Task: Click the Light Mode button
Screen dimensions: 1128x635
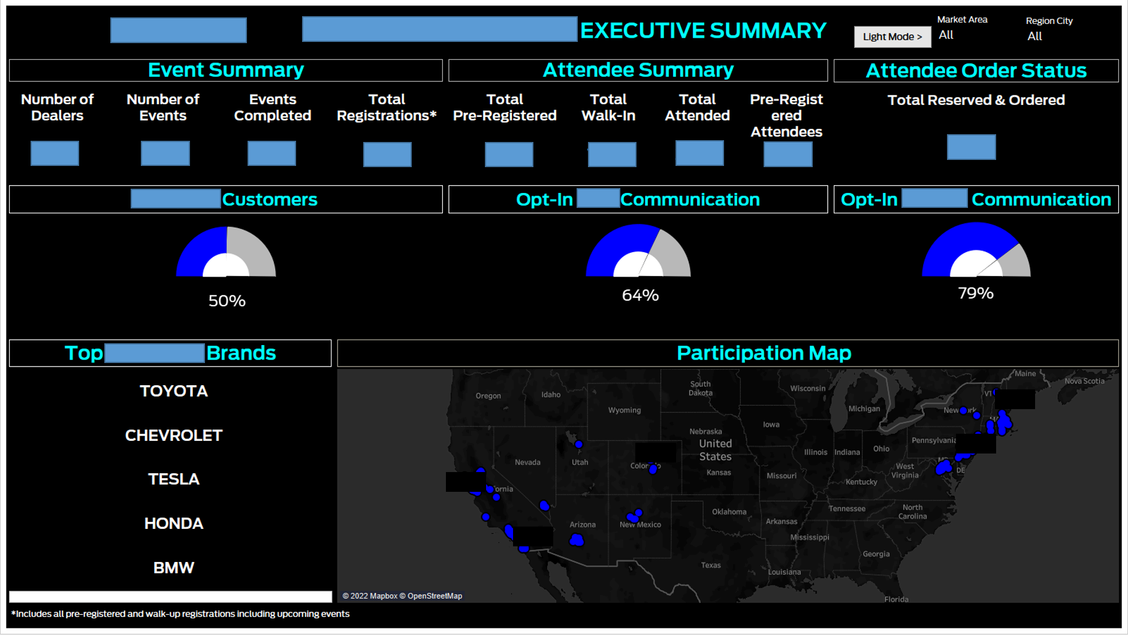Action: pyautogui.click(x=892, y=37)
